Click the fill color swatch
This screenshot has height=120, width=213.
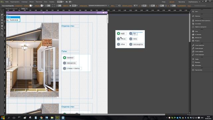click(x=31, y=6)
